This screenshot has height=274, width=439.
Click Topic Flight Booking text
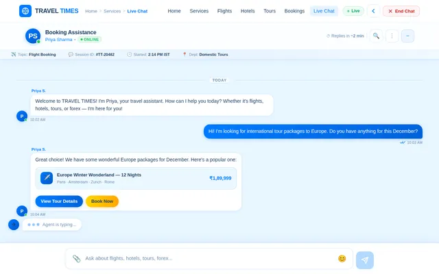click(36, 55)
